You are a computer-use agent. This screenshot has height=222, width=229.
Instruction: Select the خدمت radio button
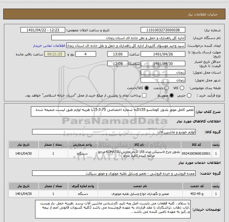(x=167, y=88)
